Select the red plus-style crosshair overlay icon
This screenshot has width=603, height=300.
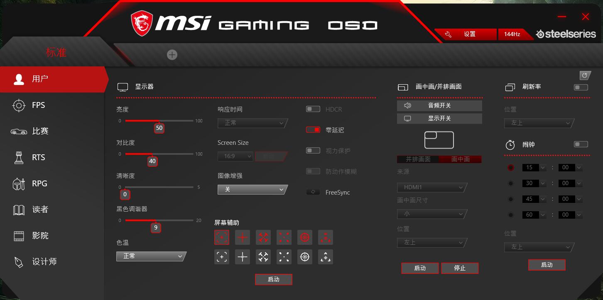[x=242, y=237]
